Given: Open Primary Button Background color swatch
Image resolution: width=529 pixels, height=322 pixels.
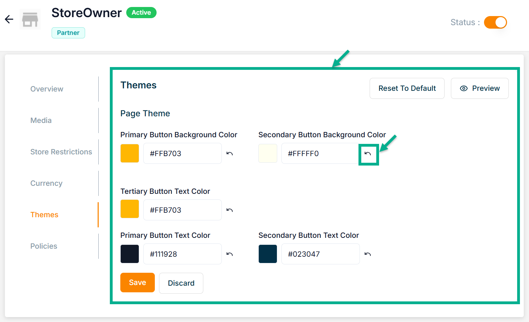Looking at the screenshot, I should [130, 153].
